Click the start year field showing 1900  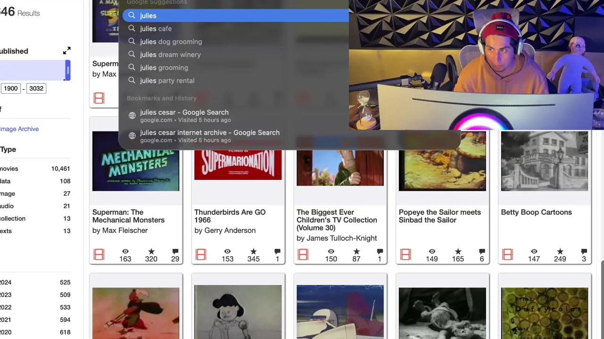[11, 89]
